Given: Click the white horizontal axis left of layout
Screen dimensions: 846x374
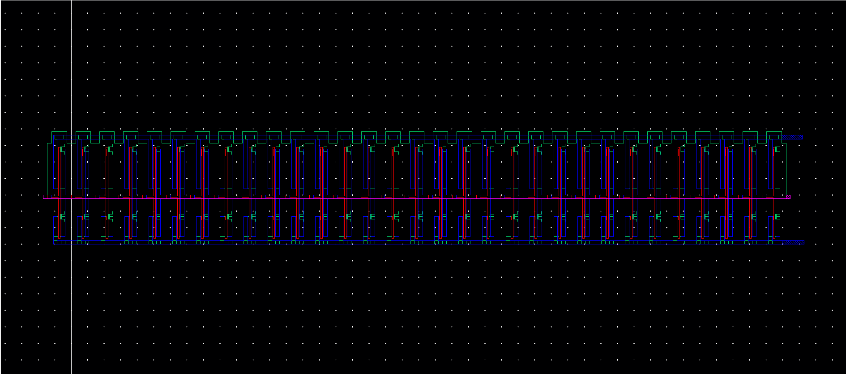Looking at the screenshot, I should click(x=22, y=195).
